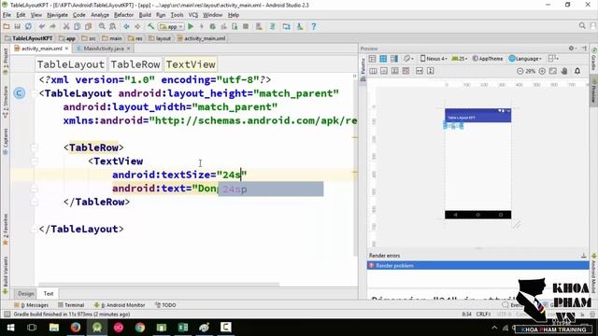Zoom in the layout preview
Screen dimensions: 598x336
point(542,71)
